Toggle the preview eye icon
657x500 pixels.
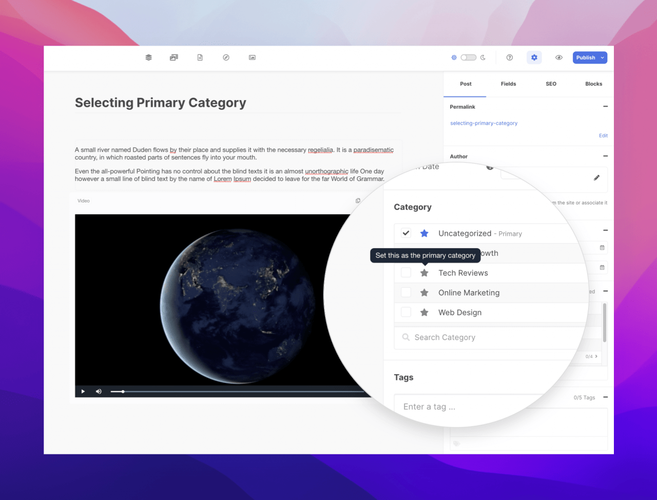[x=559, y=57]
